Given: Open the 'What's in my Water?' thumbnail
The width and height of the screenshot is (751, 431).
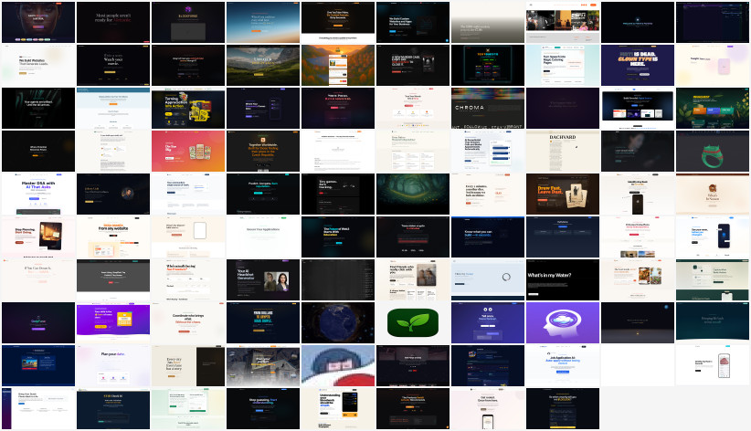Looking at the screenshot, I should 563,280.
